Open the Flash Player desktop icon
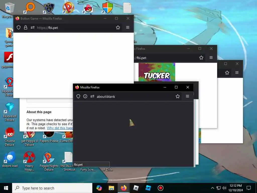The width and height of the screenshot is (257, 193). 9,57
